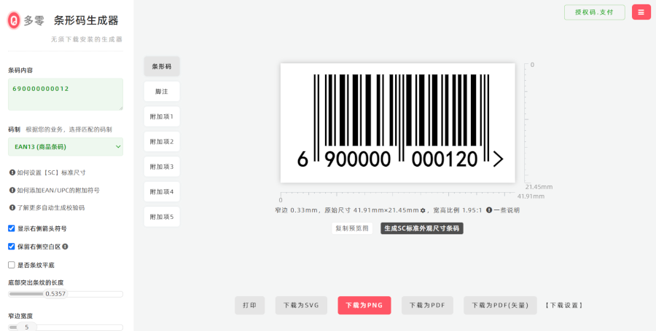Open the 附加项5 tab
Viewport: 656px width, 331px height.
coord(162,217)
